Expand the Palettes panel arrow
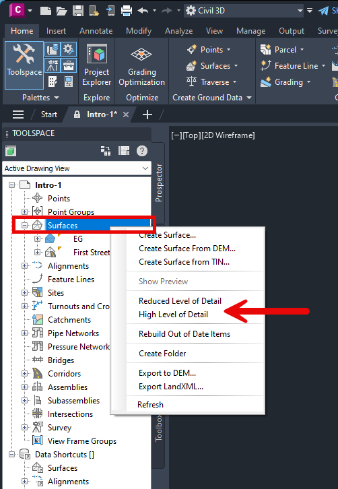 click(57, 98)
